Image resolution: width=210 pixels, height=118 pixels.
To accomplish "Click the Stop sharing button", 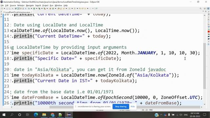I will click(x=121, y=107).
